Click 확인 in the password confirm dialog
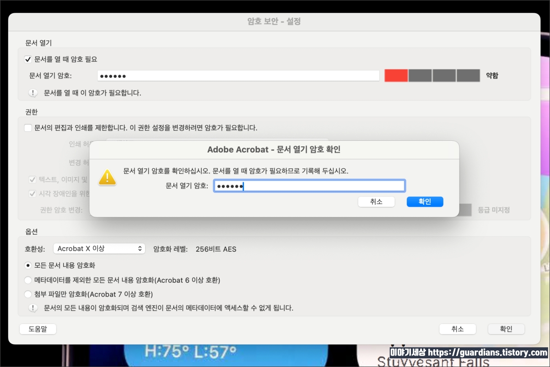 pyautogui.click(x=425, y=202)
